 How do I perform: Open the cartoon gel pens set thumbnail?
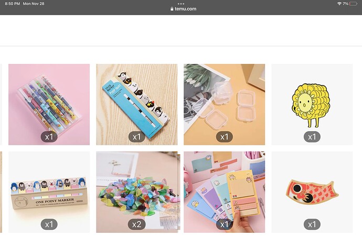49,104
